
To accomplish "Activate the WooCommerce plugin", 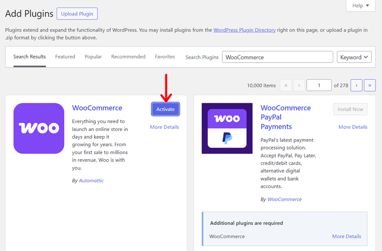I will 165,109.
